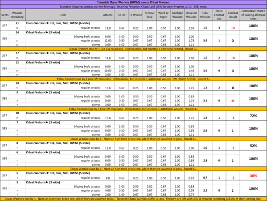This screenshot has height=201, width=267.
Task: Select the '72%' cumulative chance cell
Action: pyautogui.click(x=253, y=116)
